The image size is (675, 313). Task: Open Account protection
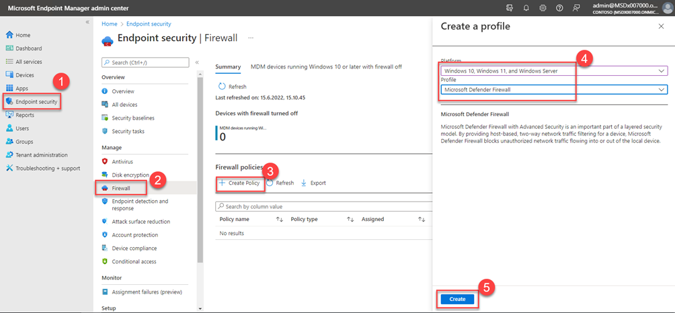[134, 235]
